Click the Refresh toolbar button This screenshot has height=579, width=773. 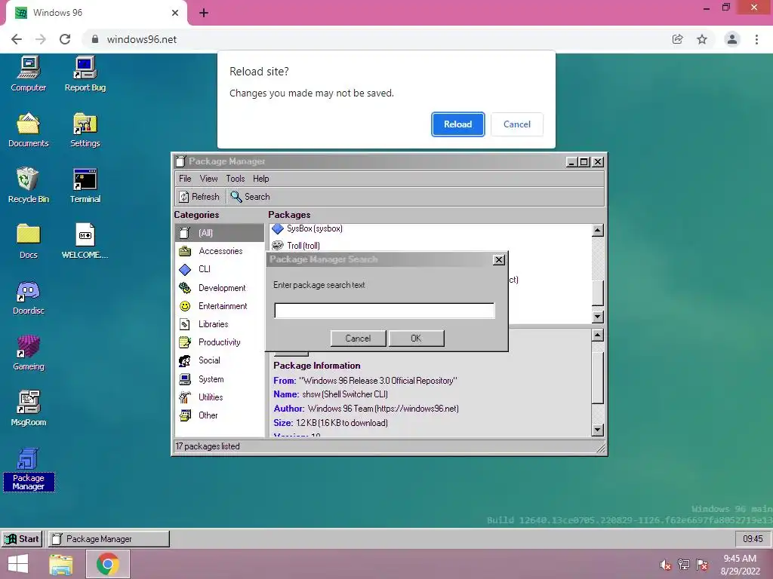[x=199, y=197]
